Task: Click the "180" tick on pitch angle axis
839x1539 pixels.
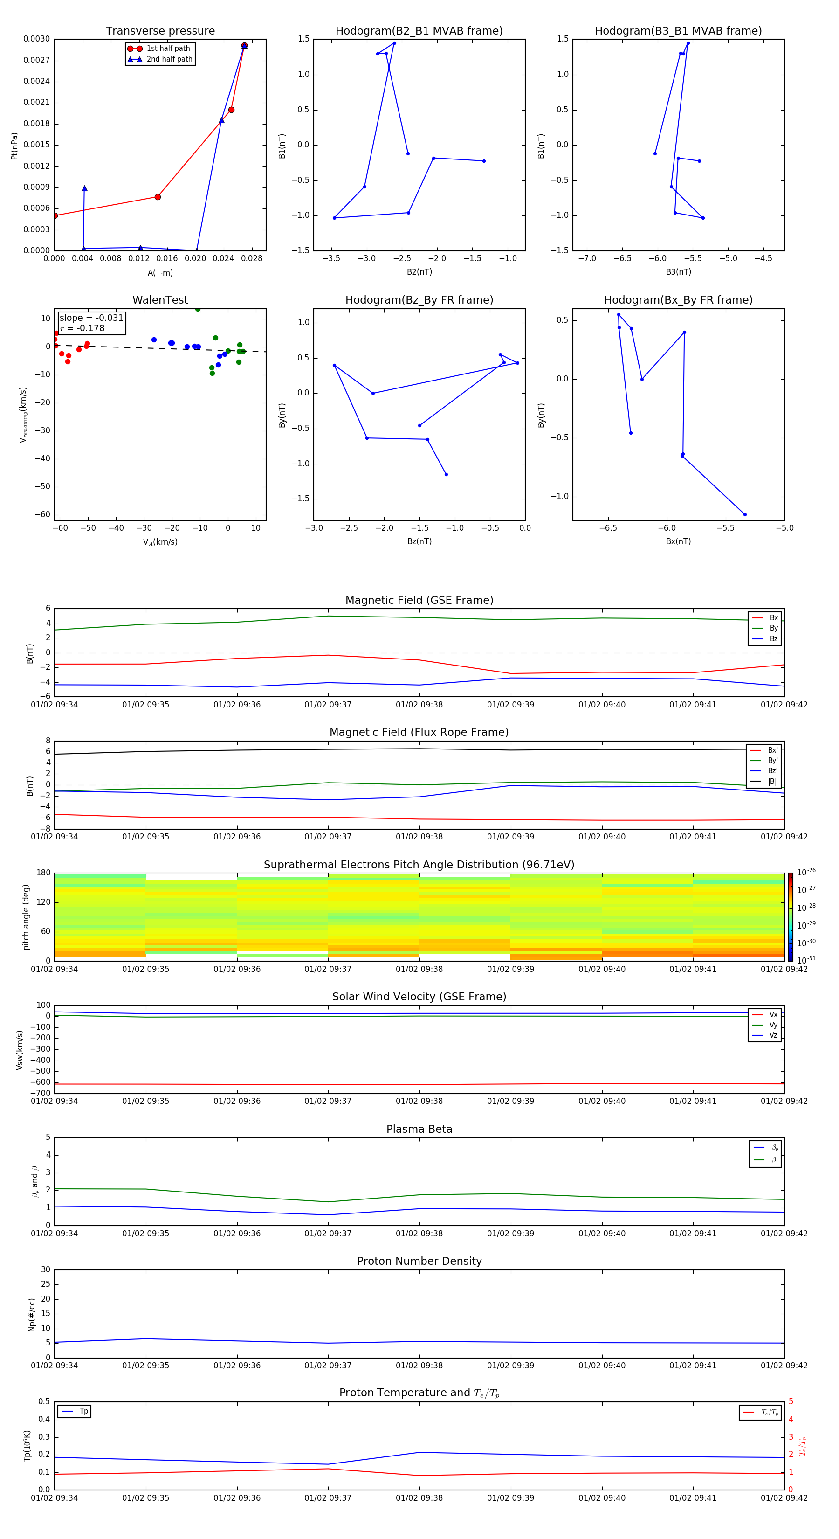Action: (x=44, y=873)
